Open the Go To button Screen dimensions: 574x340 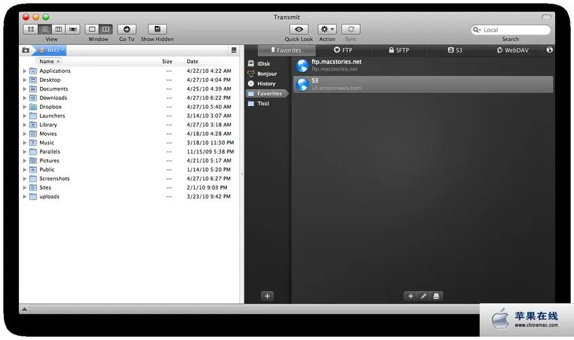tap(126, 29)
